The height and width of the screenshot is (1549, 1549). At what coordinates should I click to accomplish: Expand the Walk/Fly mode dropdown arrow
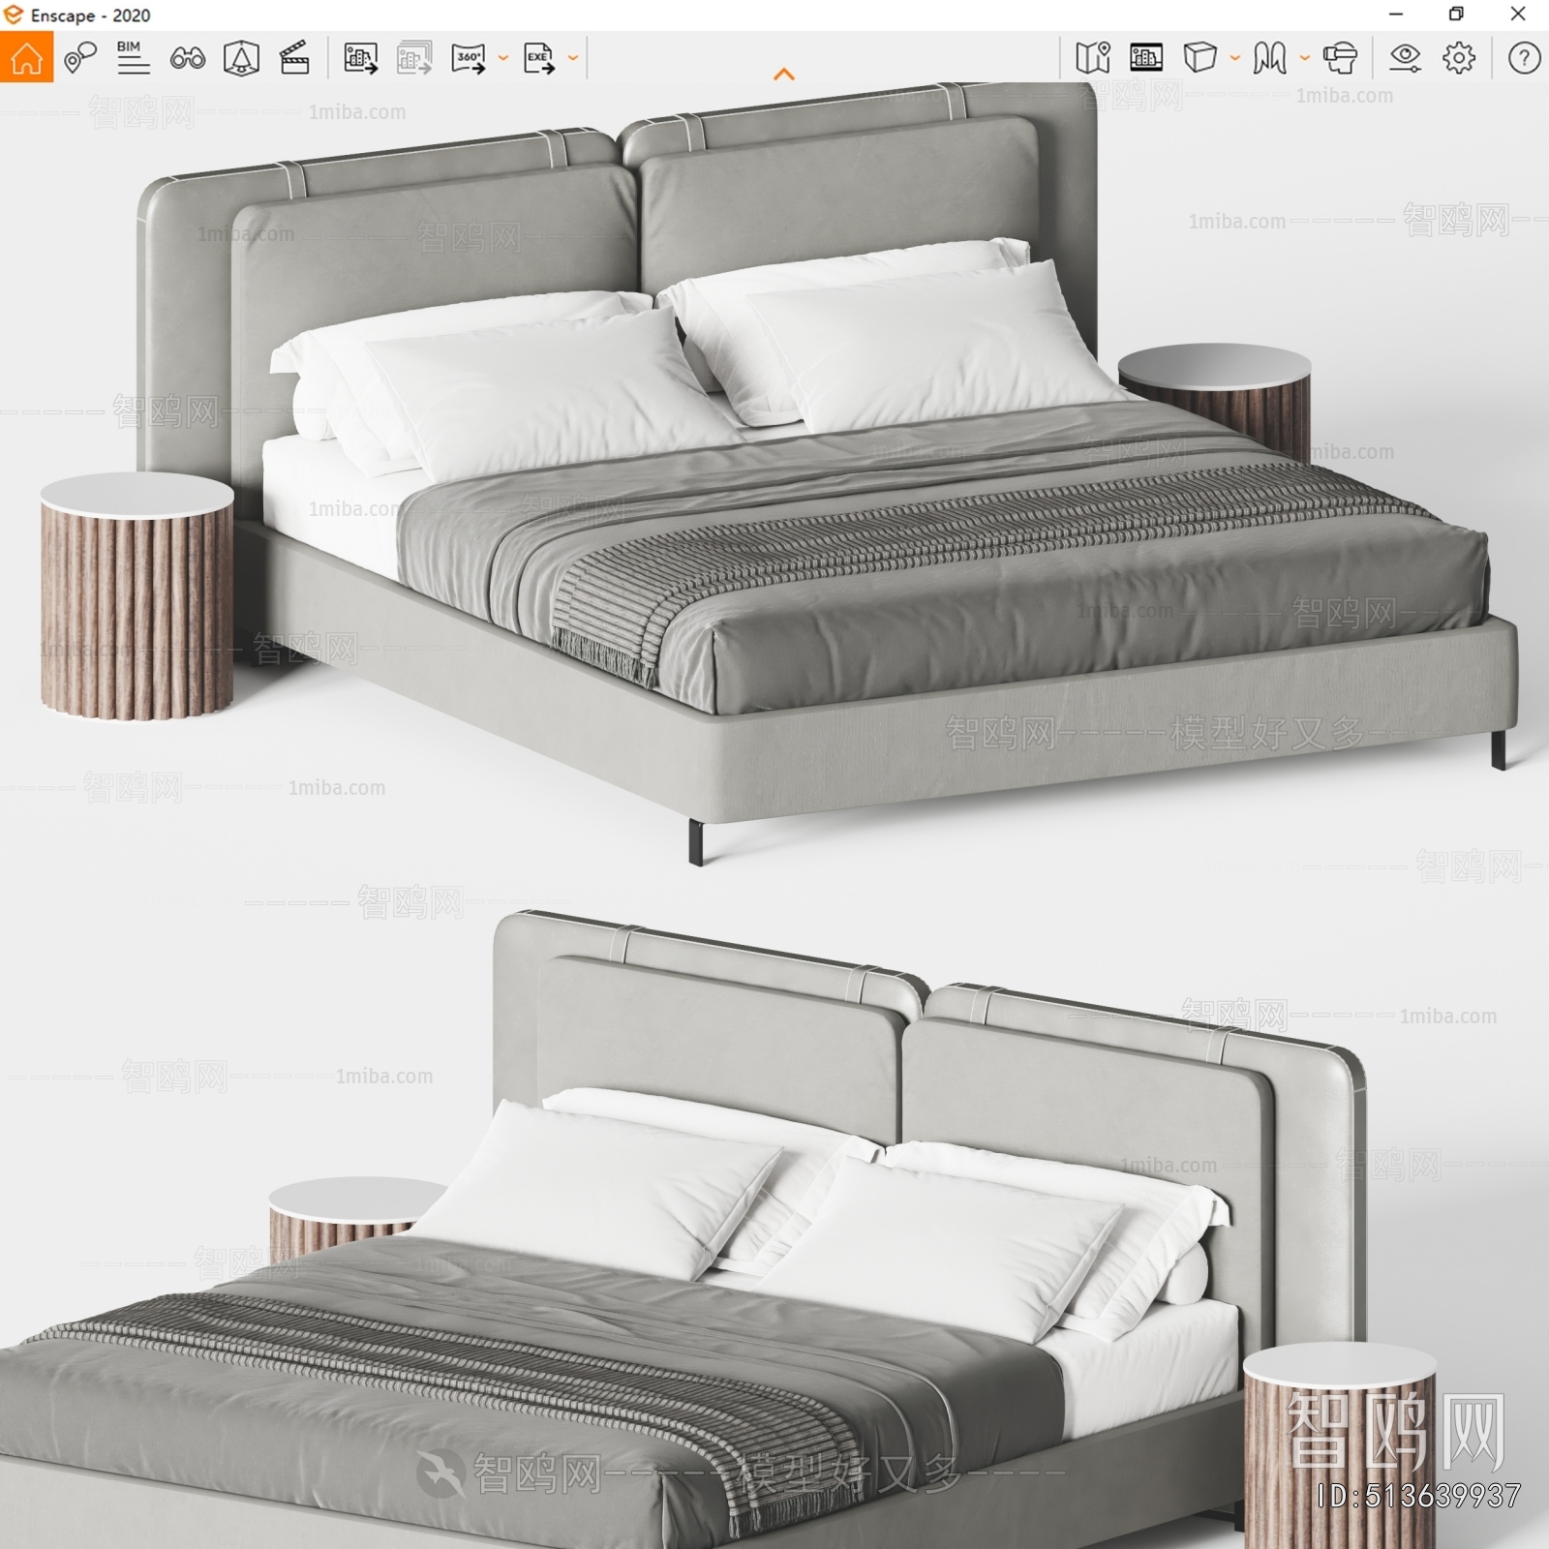coord(1304,58)
